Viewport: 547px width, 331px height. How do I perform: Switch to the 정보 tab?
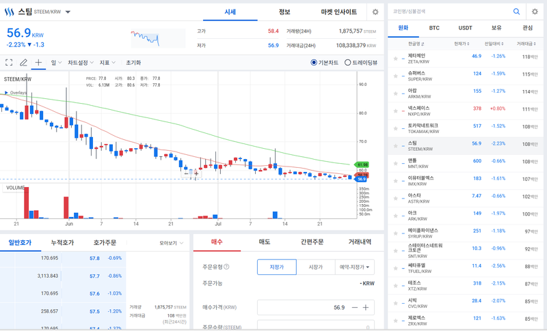[284, 12]
